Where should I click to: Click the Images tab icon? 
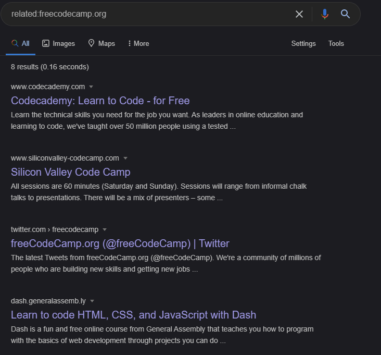pyautogui.click(x=46, y=44)
